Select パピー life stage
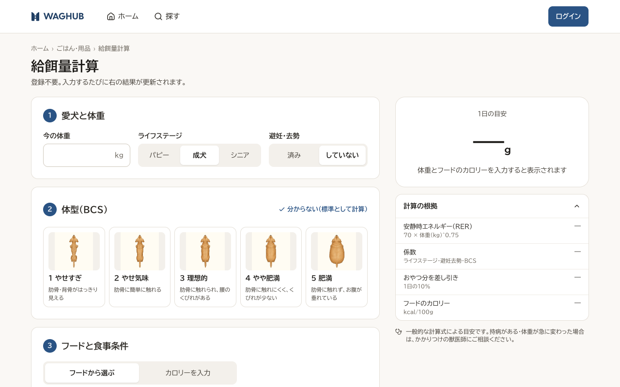 coord(159,155)
